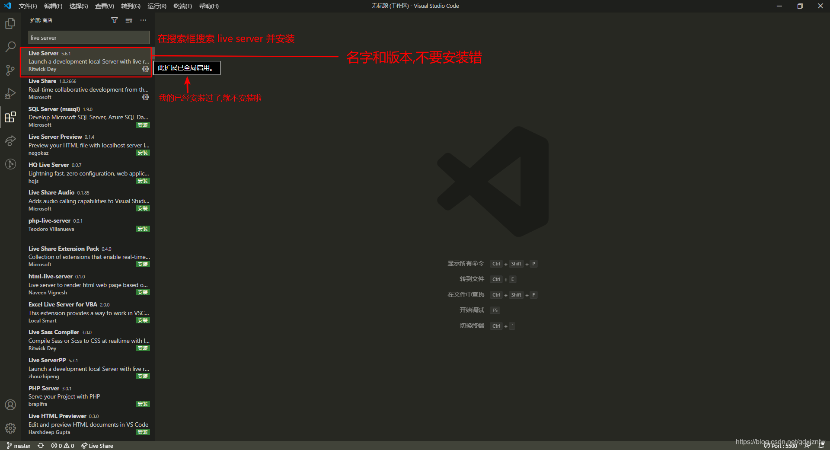Select html-live-server entry title
This screenshot has height=450, width=830.
[x=51, y=276]
